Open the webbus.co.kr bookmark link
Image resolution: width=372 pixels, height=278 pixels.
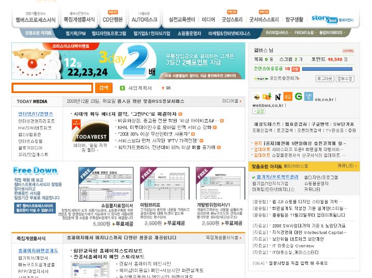(268, 105)
